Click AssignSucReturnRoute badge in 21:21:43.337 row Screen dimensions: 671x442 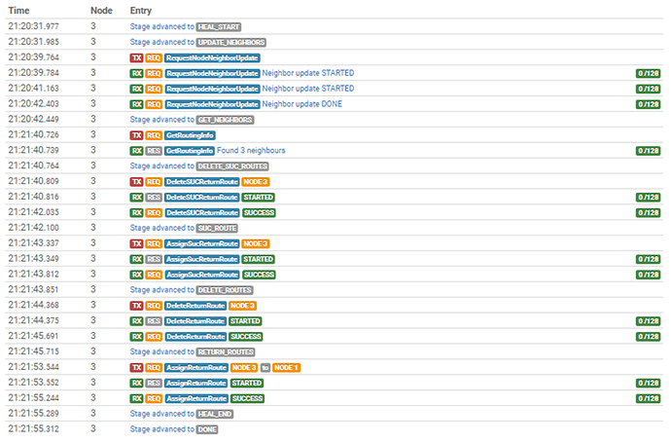click(202, 243)
